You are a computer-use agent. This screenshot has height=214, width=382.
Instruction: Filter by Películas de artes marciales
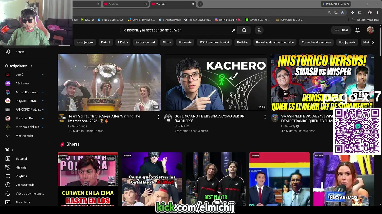click(275, 42)
